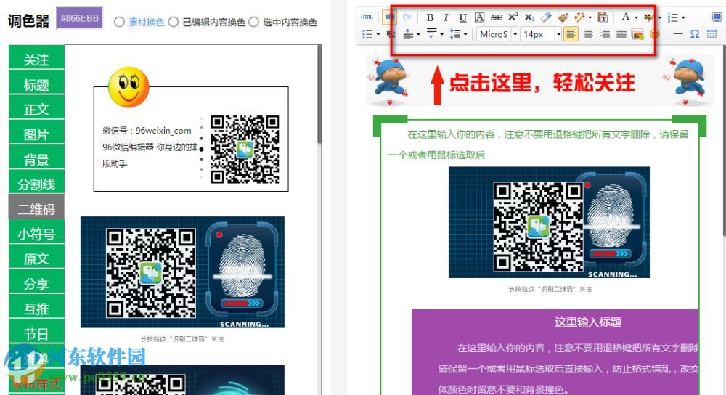Click the 微信号:96weixin_com text

coord(147,131)
